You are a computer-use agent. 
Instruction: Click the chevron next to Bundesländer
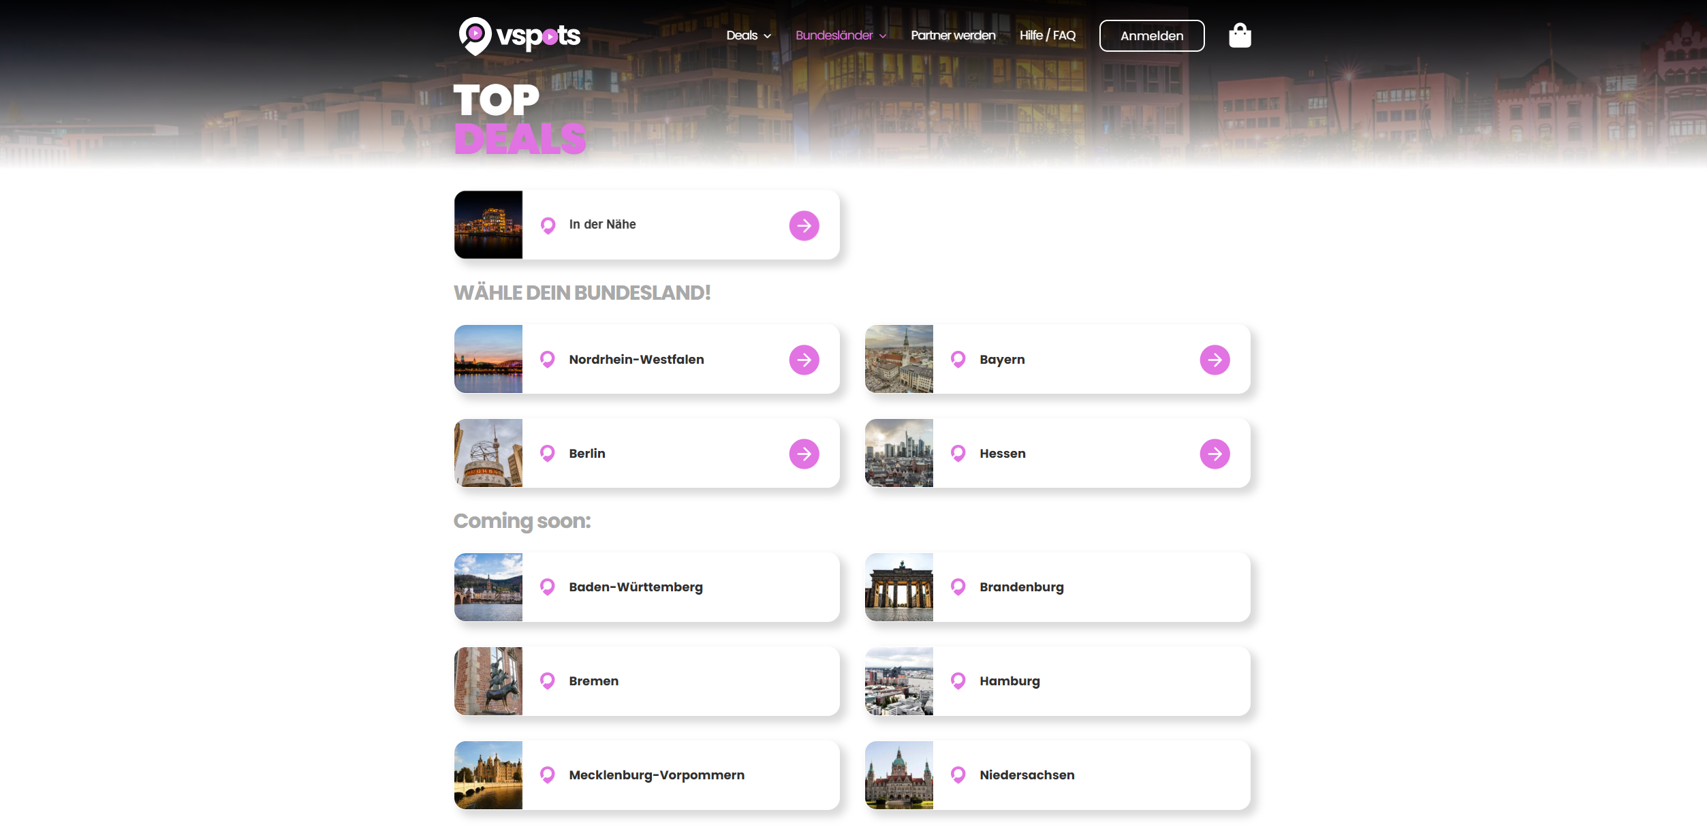(883, 35)
